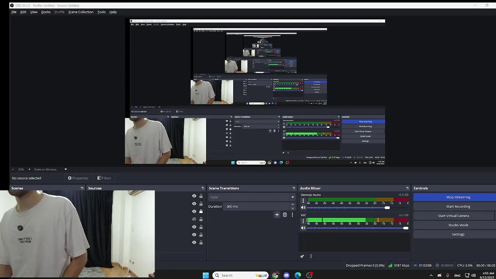The width and height of the screenshot is (496, 279).
Task: Open the Edit menu
Action: point(23,12)
